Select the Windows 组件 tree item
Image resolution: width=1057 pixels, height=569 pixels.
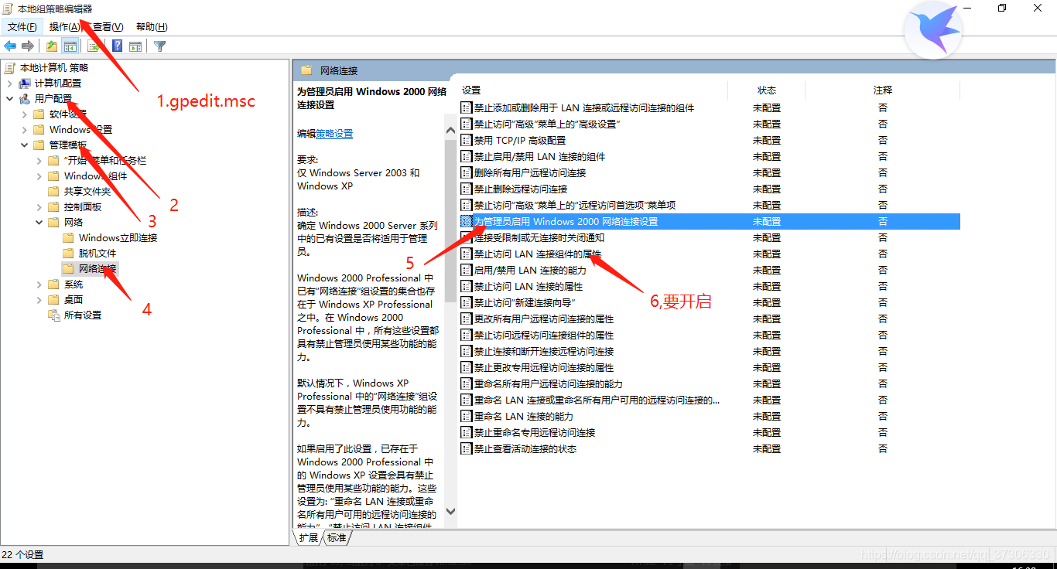[x=96, y=175]
